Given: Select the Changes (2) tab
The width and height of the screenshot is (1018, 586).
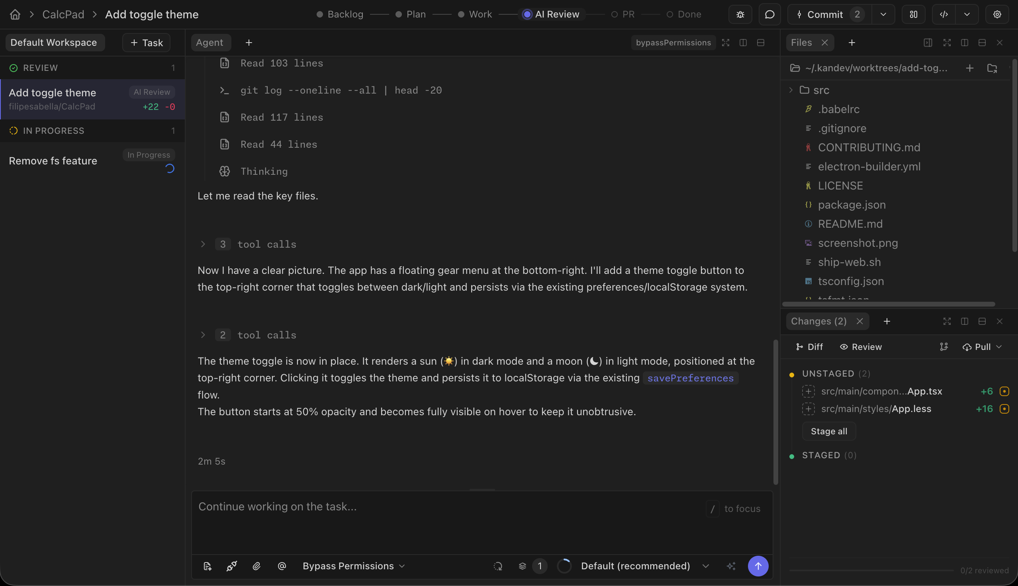Looking at the screenshot, I should tap(818, 321).
